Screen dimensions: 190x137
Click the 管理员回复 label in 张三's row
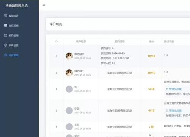(175, 89)
